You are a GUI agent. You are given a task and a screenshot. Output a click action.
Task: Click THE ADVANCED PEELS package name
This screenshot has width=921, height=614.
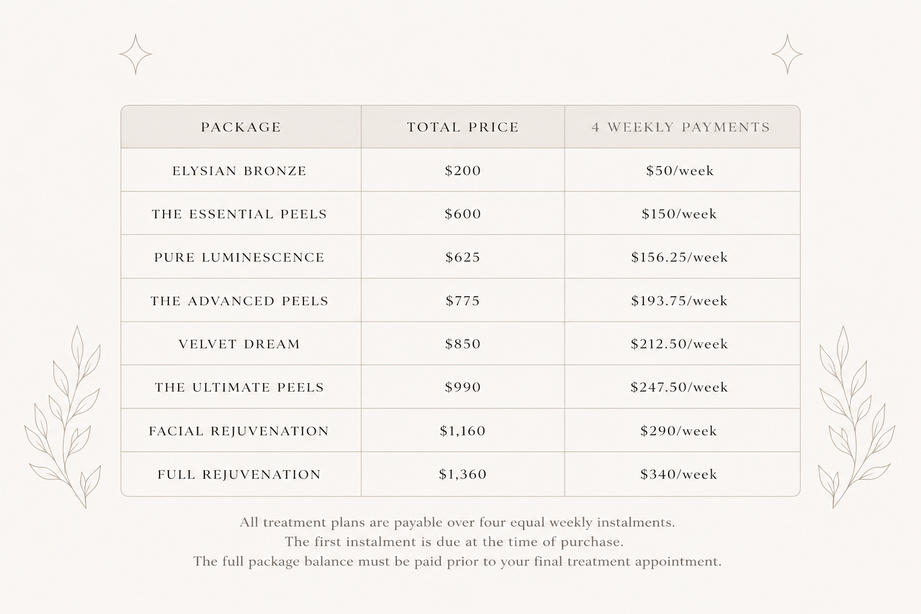tap(240, 301)
